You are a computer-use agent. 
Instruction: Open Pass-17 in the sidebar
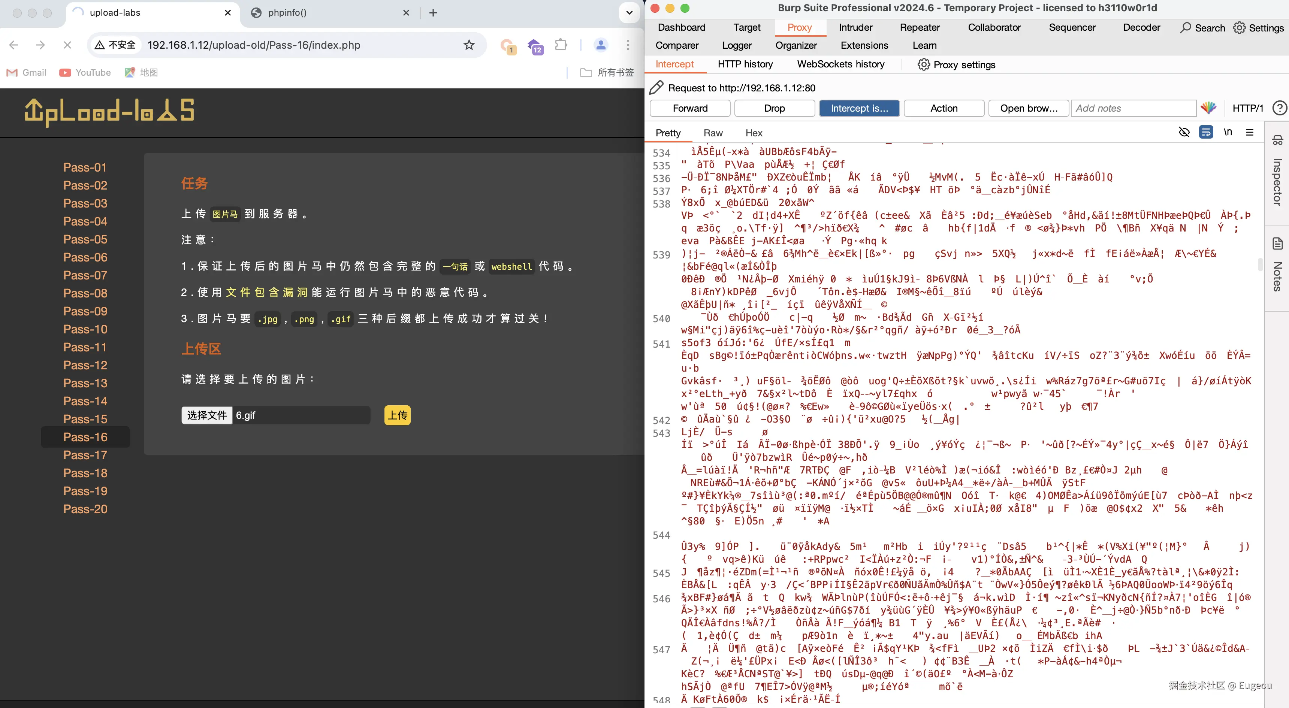pos(85,455)
